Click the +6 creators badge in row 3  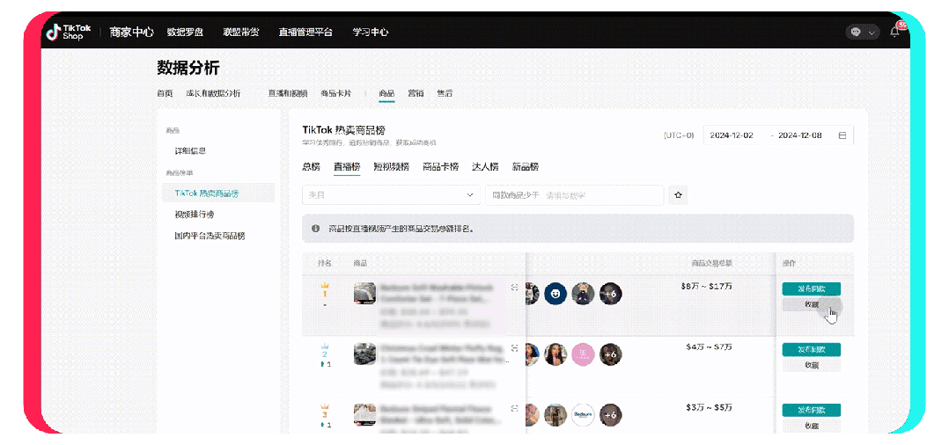tap(611, 415)
